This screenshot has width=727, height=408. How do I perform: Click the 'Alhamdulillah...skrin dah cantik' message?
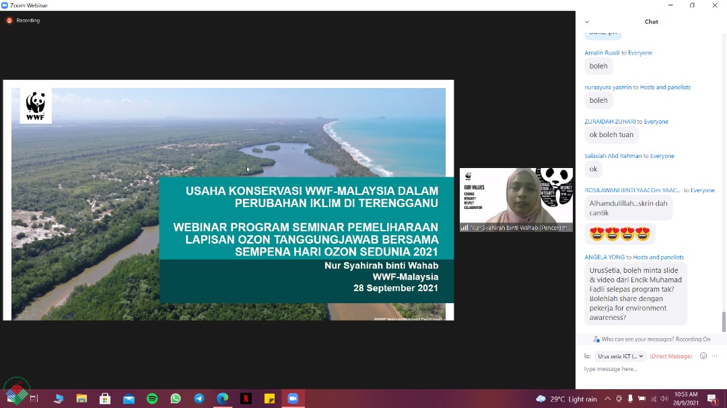[628, 208]
